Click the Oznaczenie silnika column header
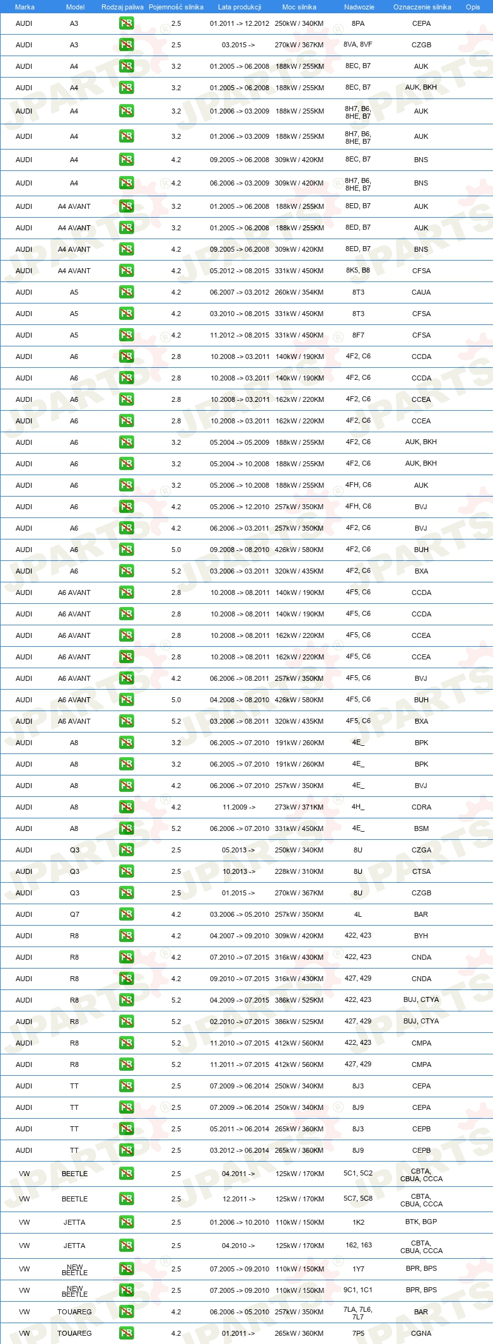This screenshot has width=493, height=1344. pyautogui.click(x=422, y=7)
